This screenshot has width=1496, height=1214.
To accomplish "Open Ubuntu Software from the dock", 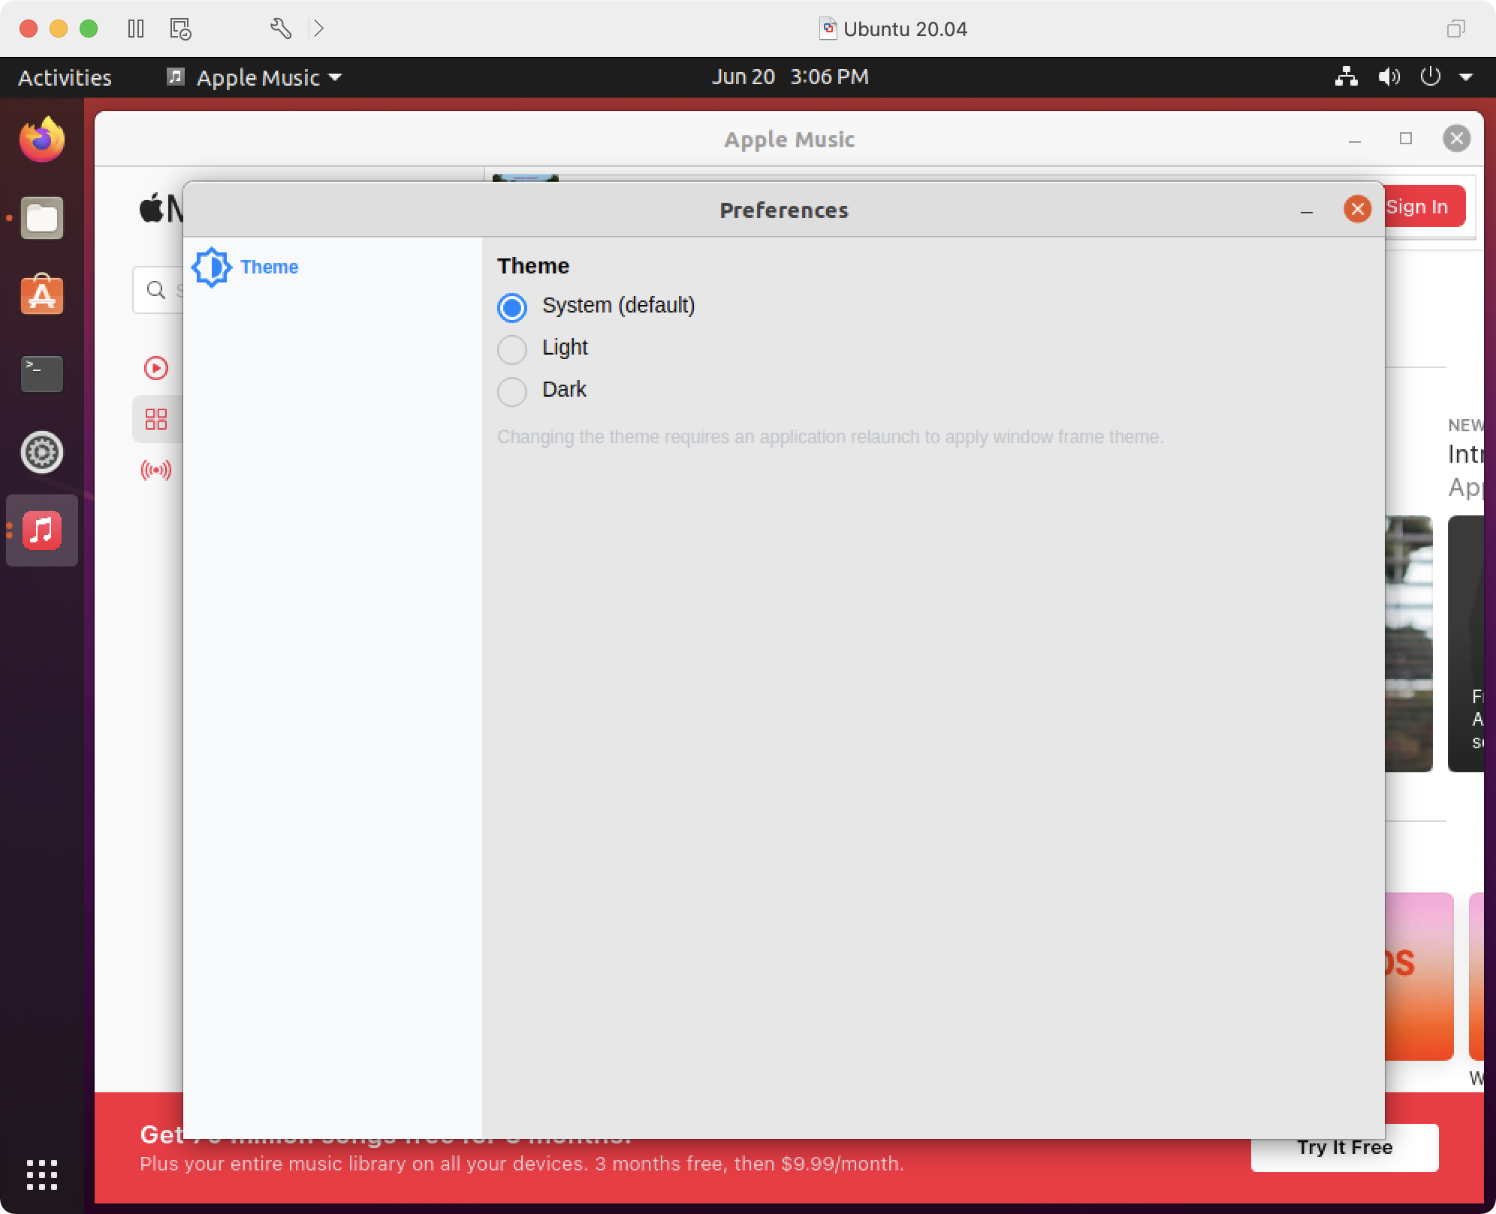I will coord(42,294).
